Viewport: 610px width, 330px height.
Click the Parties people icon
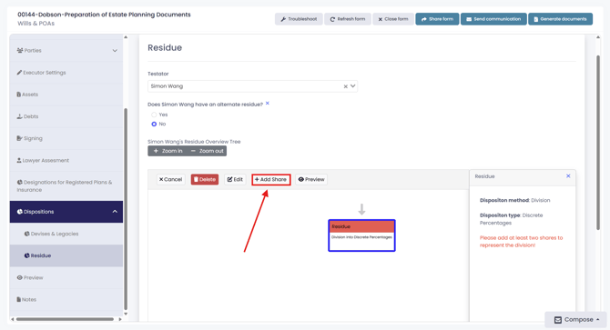tap(20, 51)
